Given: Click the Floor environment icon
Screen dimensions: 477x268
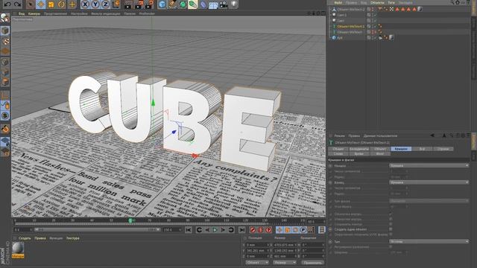Looking at the screenshot, I should coord(213,4).
